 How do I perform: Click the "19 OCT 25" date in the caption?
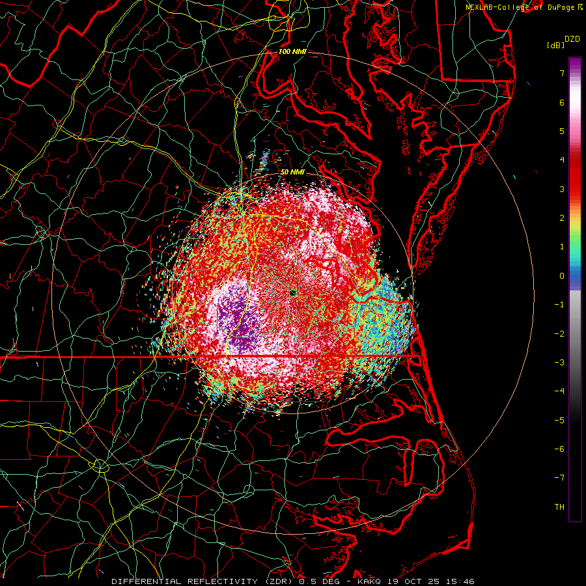pyautogui.click(x=413, y=581)
